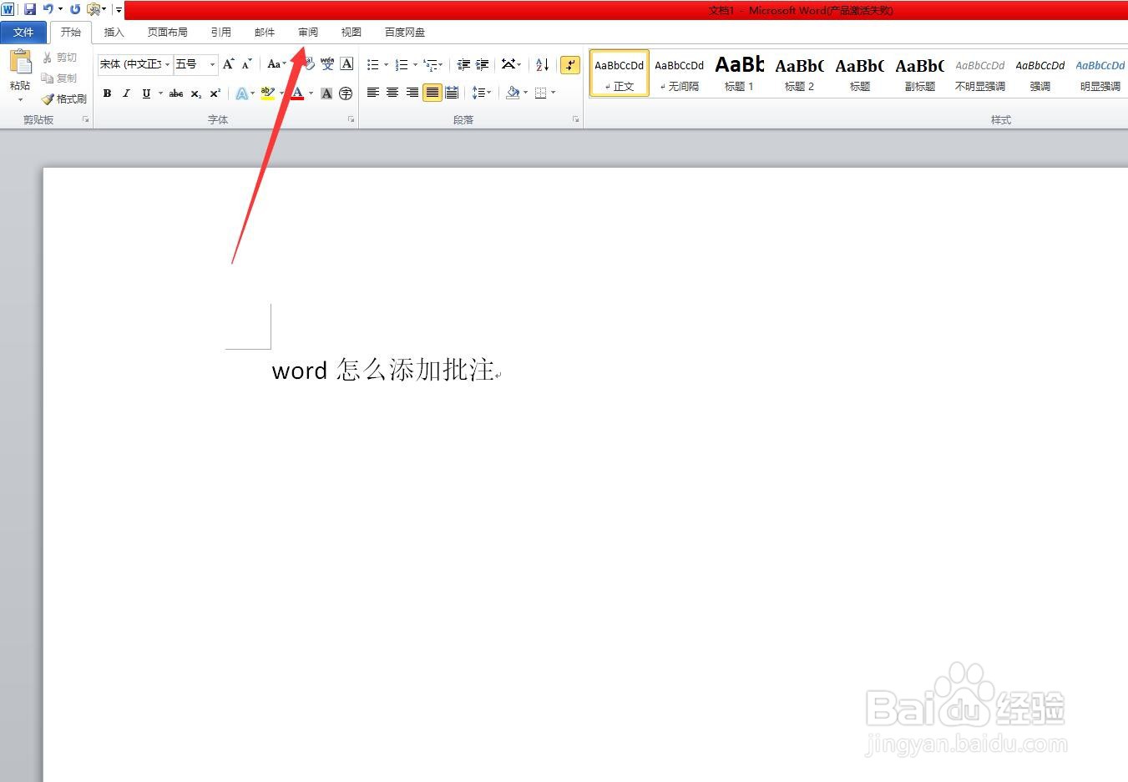Click the text effects glowing A icon
This screenshot has width=1128, height=782.
click(241, 93)
